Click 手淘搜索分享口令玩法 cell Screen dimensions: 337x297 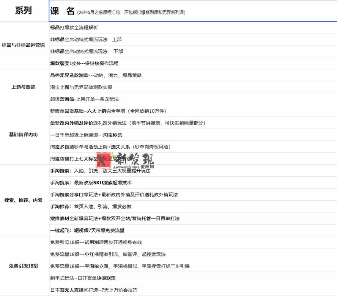[x=193, y=195]
